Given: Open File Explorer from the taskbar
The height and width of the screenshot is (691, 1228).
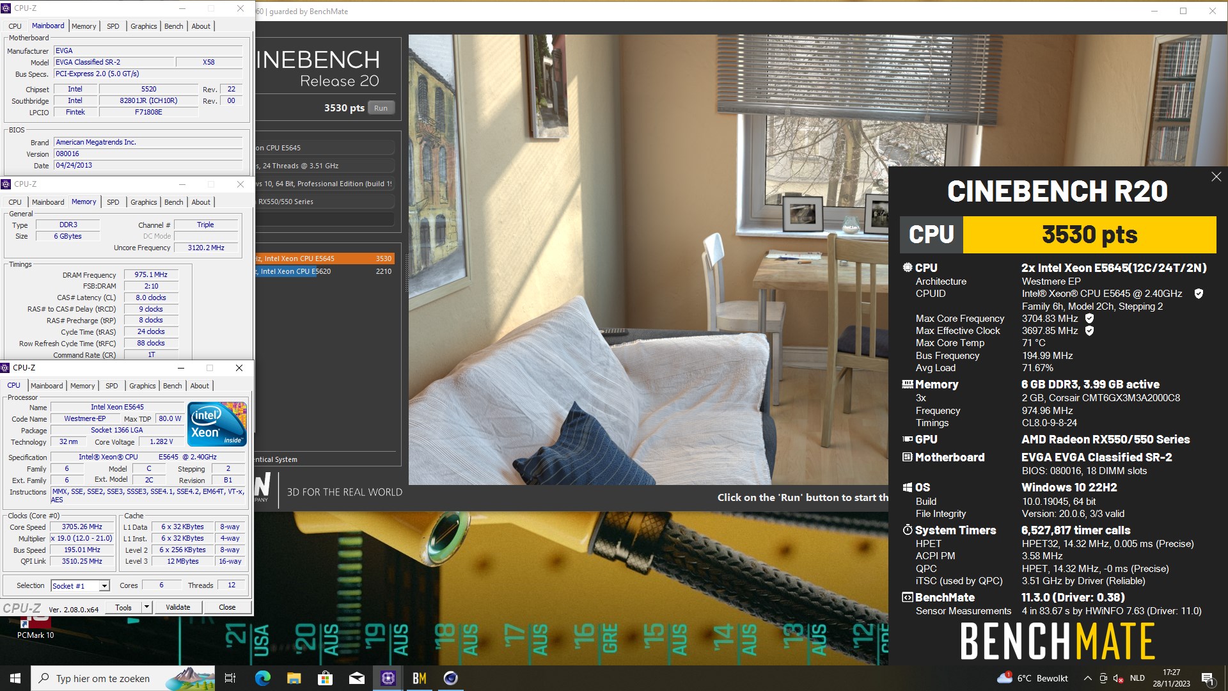Looking at the screenshot, I should coord(294,678).
